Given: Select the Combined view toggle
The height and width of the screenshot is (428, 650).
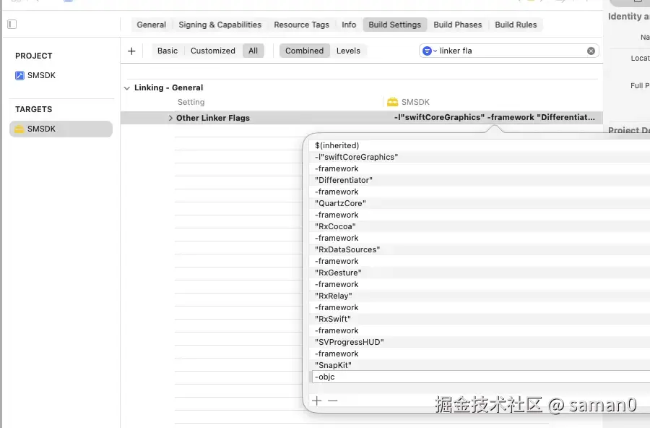Looking at the screenshot, I should point(303,51).
